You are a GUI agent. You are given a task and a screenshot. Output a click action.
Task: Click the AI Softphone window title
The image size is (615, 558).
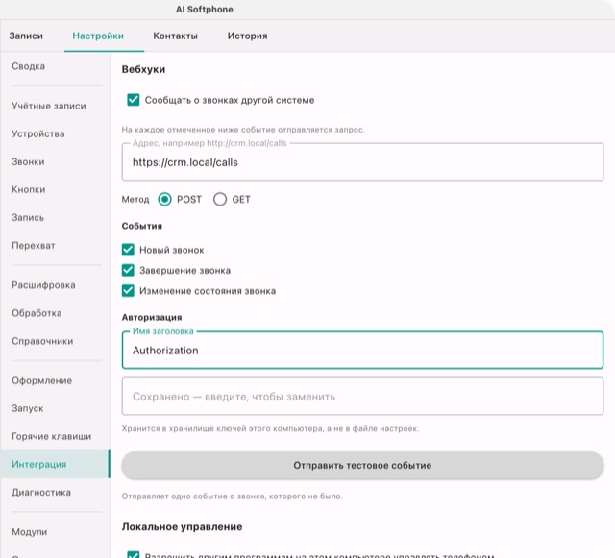[x=205, y=10]
